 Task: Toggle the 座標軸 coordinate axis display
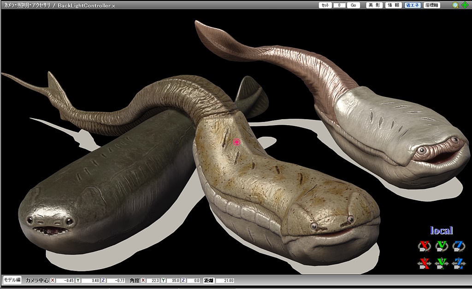pos(432,5)
